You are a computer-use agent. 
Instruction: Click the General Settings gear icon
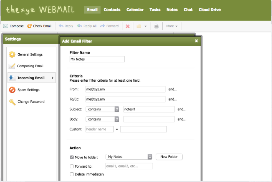coord(12,54)
